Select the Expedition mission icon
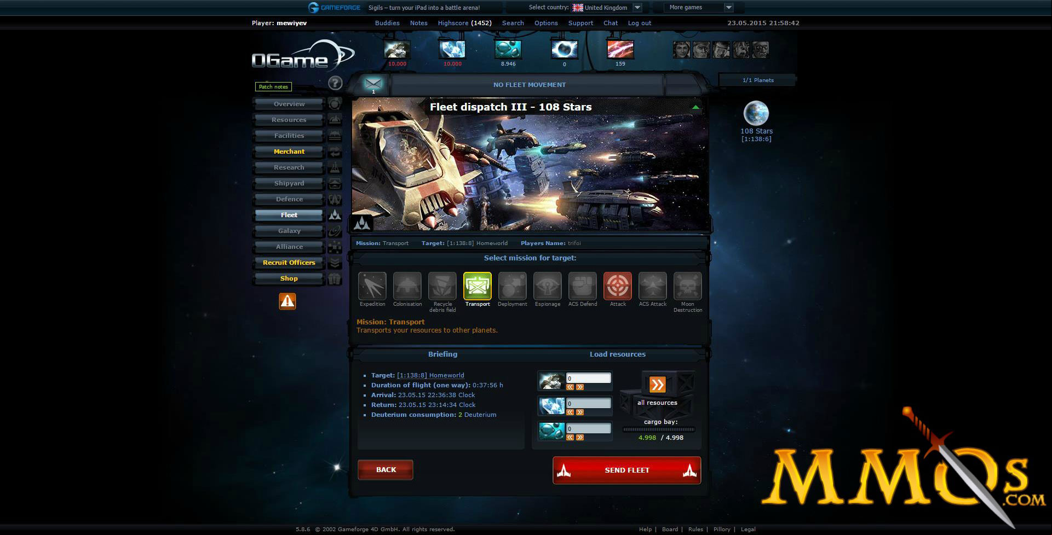This screenshot has height=535, width=1052. [372, 286]
